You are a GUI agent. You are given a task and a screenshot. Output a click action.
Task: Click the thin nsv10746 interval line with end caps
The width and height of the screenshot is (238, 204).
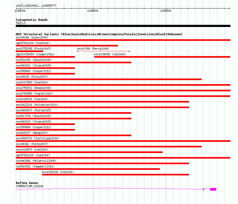(x=103, y=51)
